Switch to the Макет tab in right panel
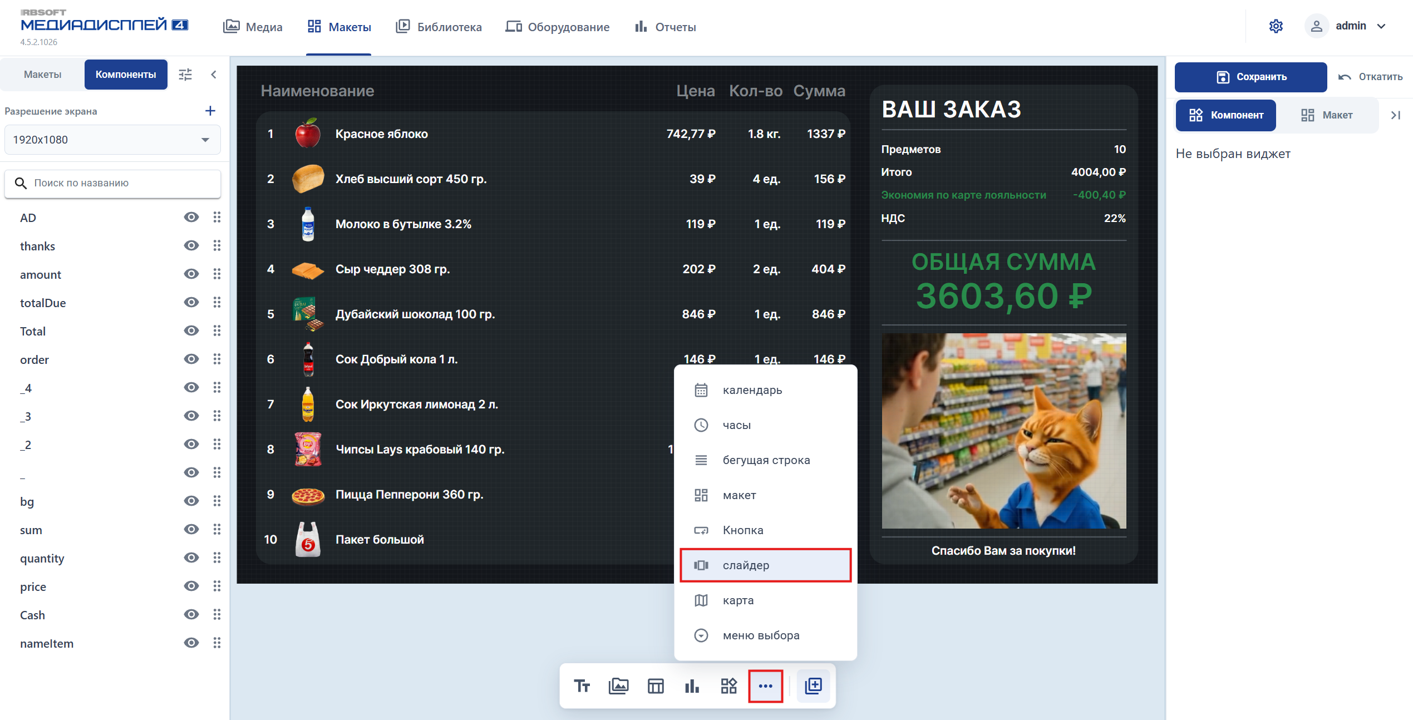This screenshot has height=720, width=1413. click(1327, 115)
